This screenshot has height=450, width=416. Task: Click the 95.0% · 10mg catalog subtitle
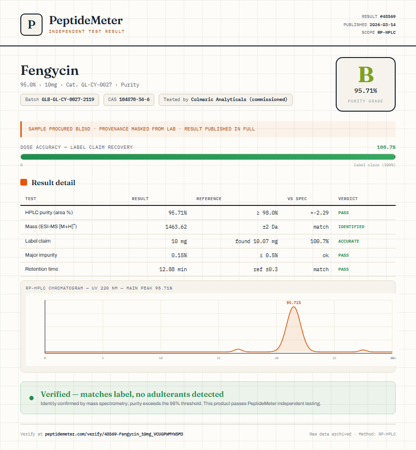pyautogui.click(x=80, y=85)
